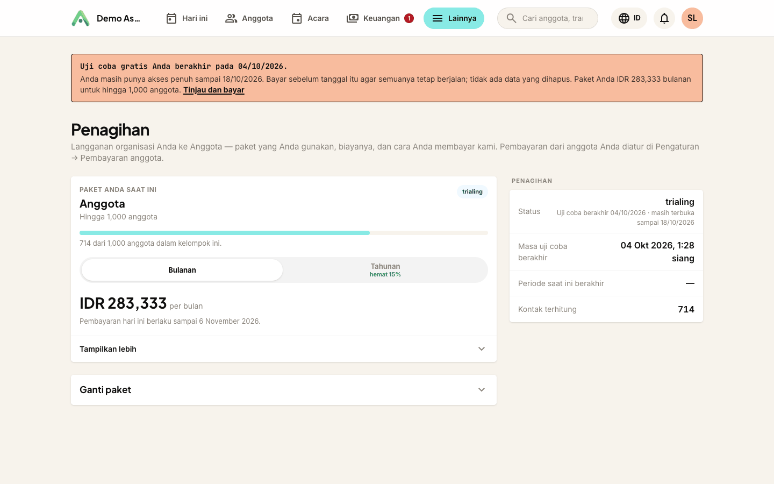Go to the Anggota menu label
Image resolution: width=774 pixels, height=484 pixels.
click(x=257, y=18)
